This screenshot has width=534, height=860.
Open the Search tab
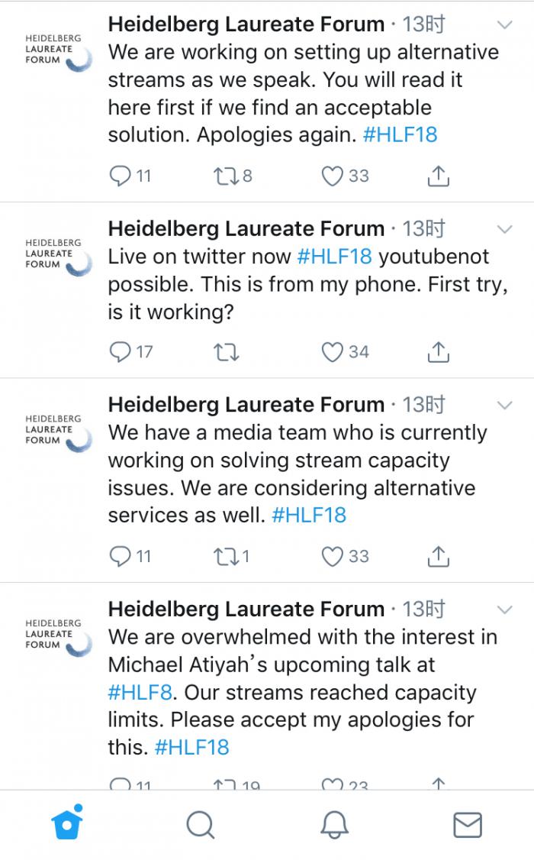coord(200,824)
